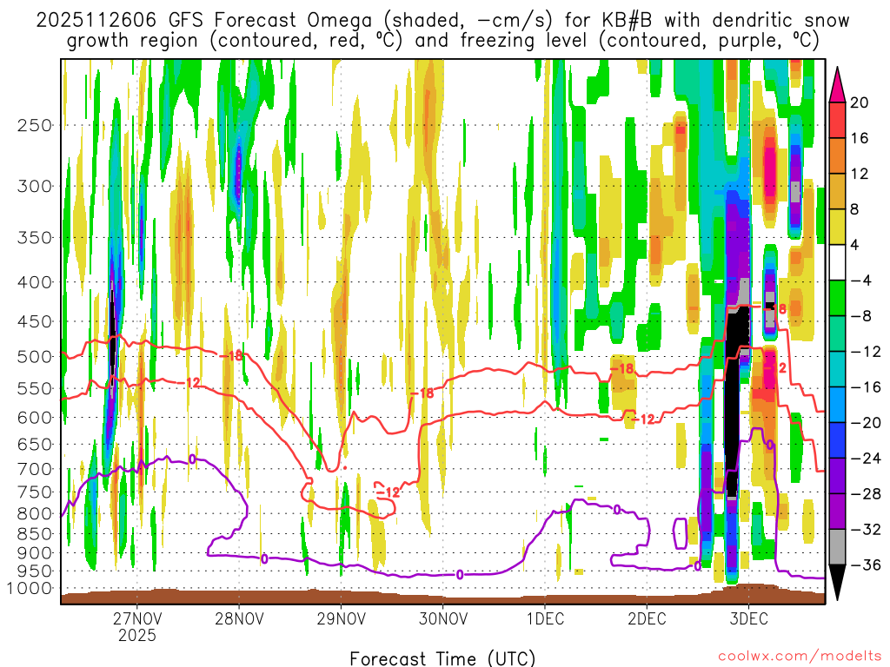
Task: Click the colorbar value label -36
Action: coord(866,565)
